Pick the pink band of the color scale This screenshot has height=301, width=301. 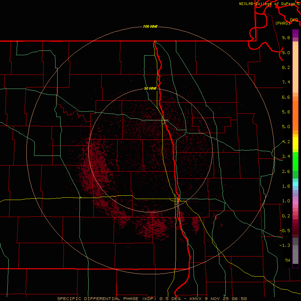pos(295,203)
